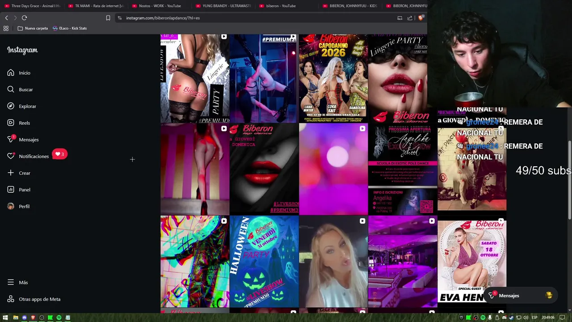Go back in browser
Screen dimensions: 572x322
pyautogui.click(x=6, y=18)
